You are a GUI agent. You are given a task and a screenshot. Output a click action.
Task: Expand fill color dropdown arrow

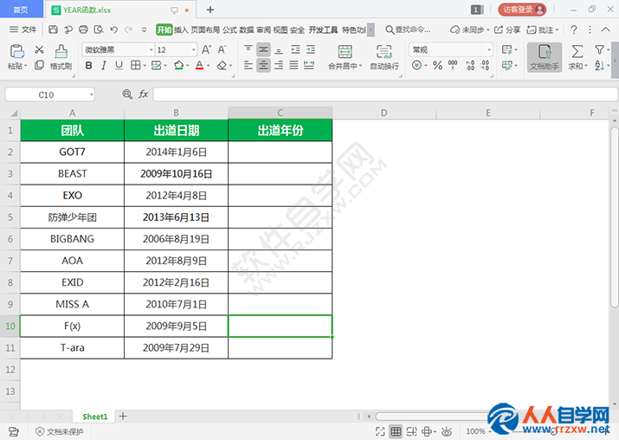[188, 66]
